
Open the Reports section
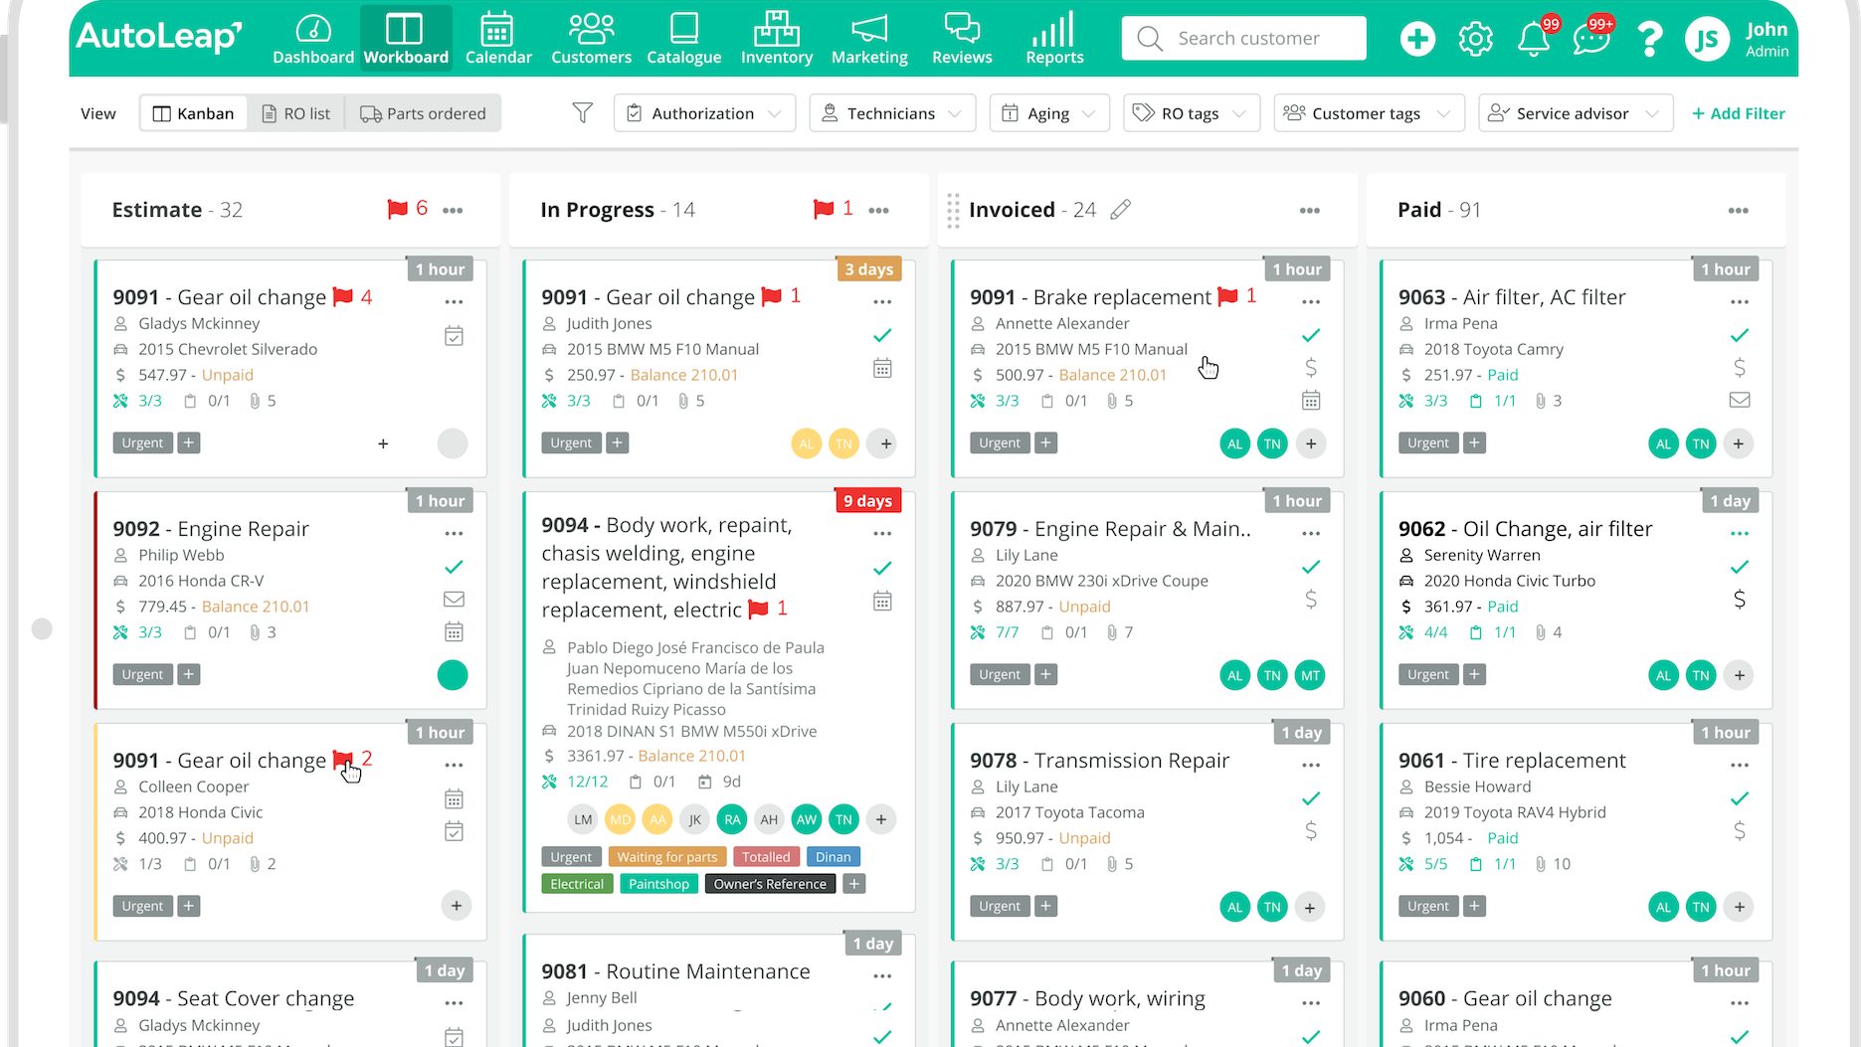(x=1054, y=40)
